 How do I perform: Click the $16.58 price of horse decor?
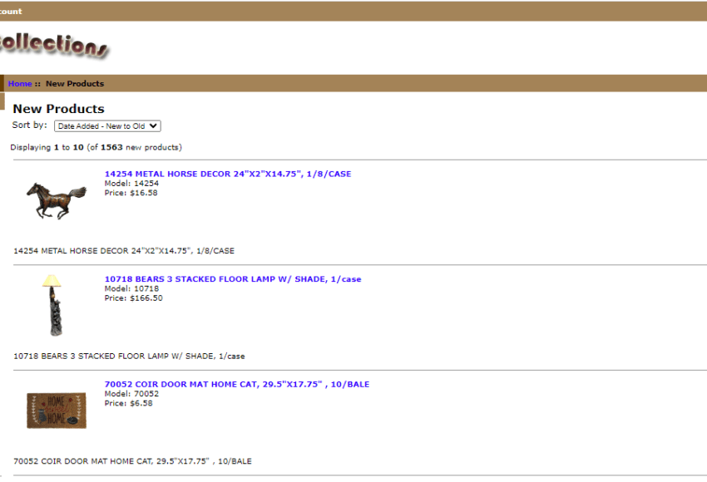pyautogui.click(x=131, y=193)
